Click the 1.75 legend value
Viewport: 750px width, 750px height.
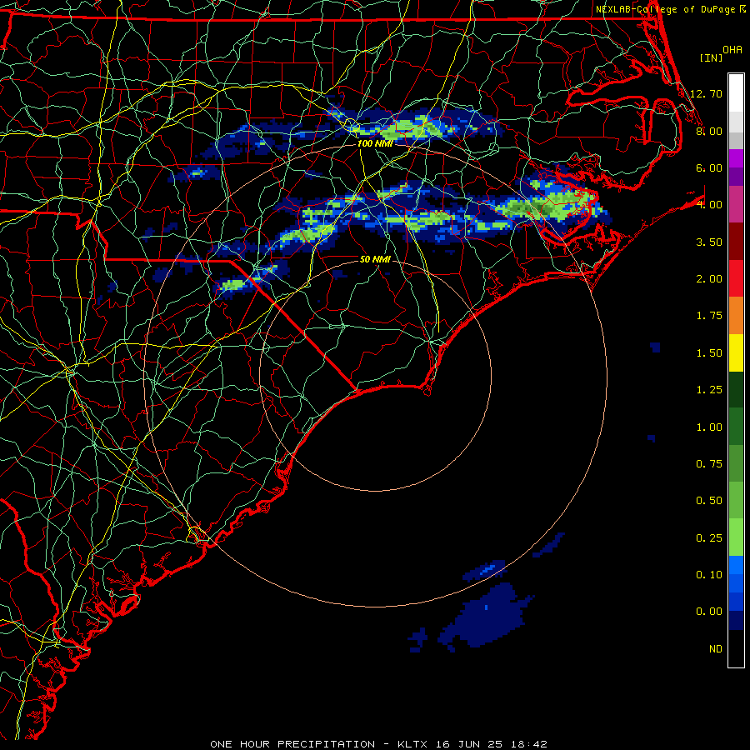click(709, 316)
